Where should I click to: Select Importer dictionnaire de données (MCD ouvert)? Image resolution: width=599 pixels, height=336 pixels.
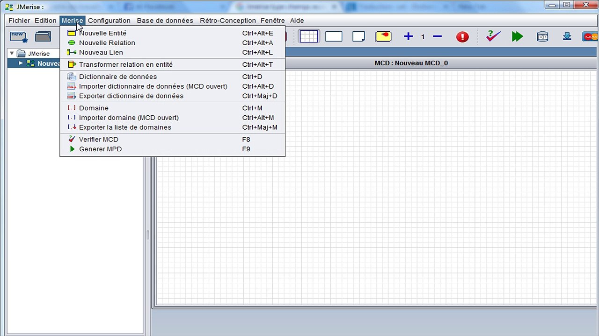click(x=172, y=86)
